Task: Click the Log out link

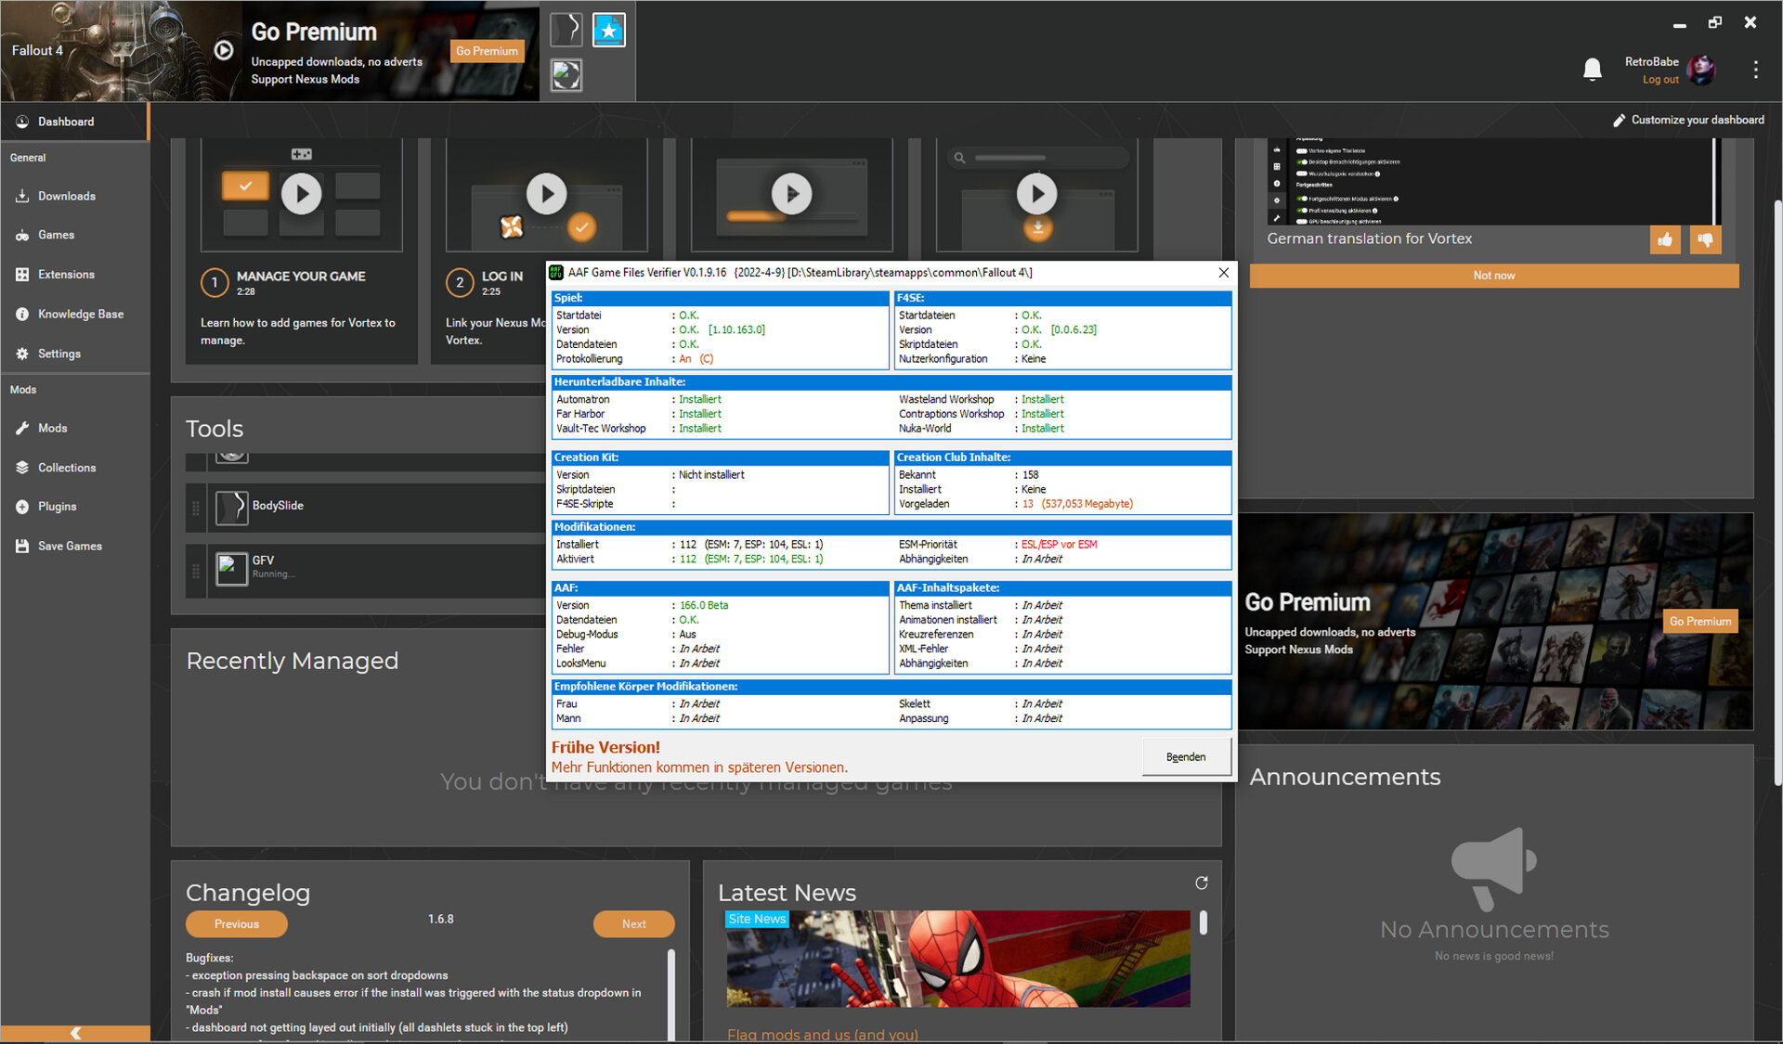Action: point(1660,80)
